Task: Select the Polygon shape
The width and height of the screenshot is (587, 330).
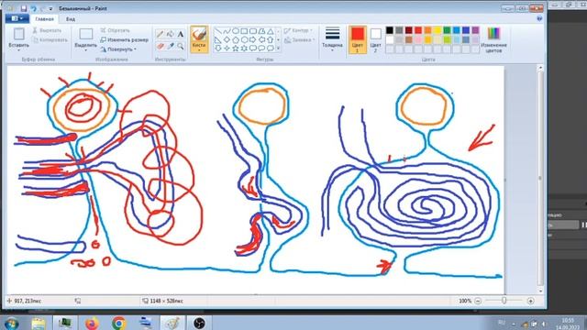Action: tap(261, 31)
